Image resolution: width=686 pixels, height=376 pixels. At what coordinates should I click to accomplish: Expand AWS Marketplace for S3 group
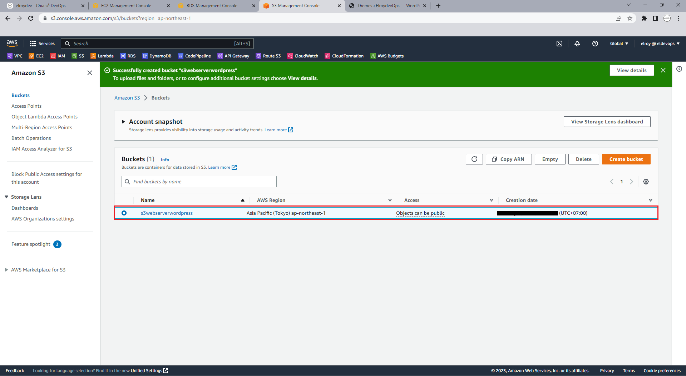point(6,270)
